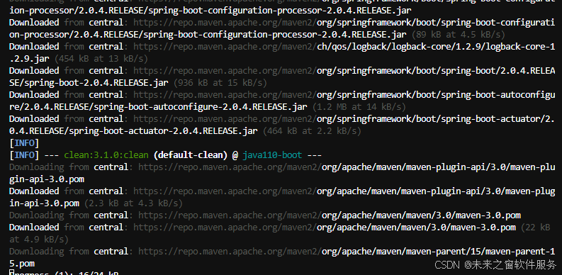562x275 pixels.
Task: Click the path ending "spring-boot-actuator/2."
Action: (436, 119)
